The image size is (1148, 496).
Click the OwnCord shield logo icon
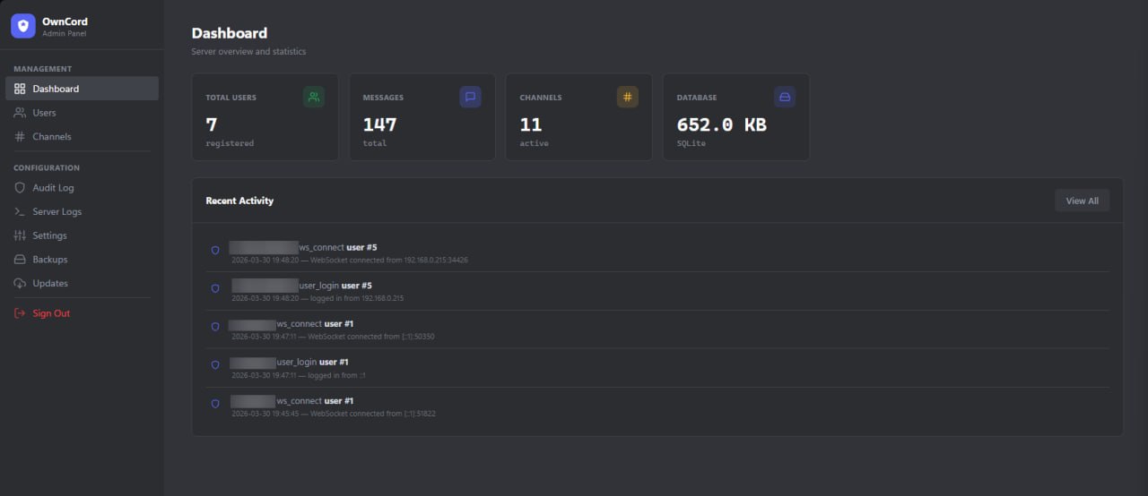23,26
